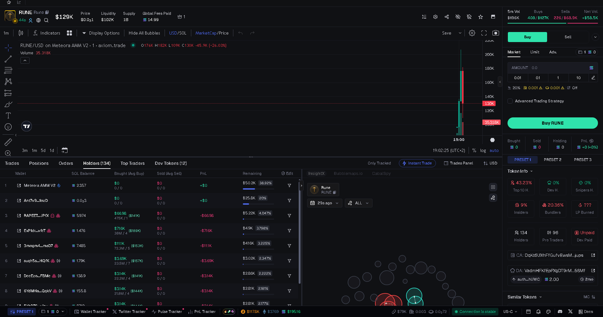Toggle percent scale on chart
This screenshot has width=603, height=317.
474,150
